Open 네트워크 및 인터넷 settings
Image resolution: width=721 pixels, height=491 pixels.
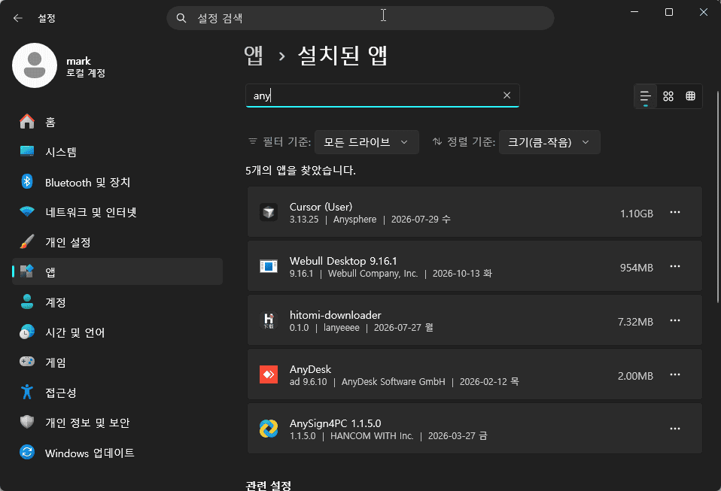pyautogui.click(x=117, y=212)
